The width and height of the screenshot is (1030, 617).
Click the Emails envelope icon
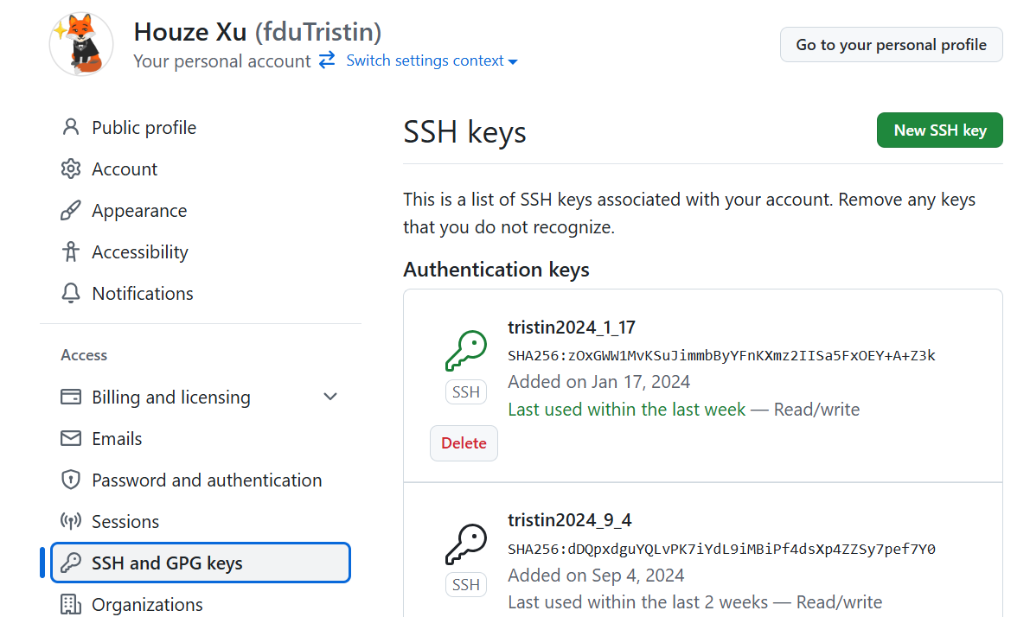pos(71,439)
